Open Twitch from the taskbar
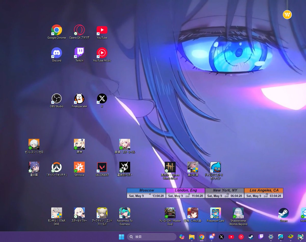This screenshot has height=242, width=306. pos(261,237)
